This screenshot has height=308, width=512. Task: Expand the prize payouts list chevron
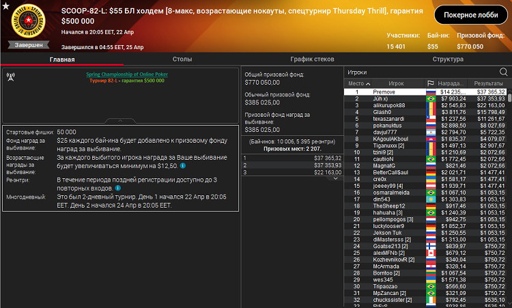point(335,179)
